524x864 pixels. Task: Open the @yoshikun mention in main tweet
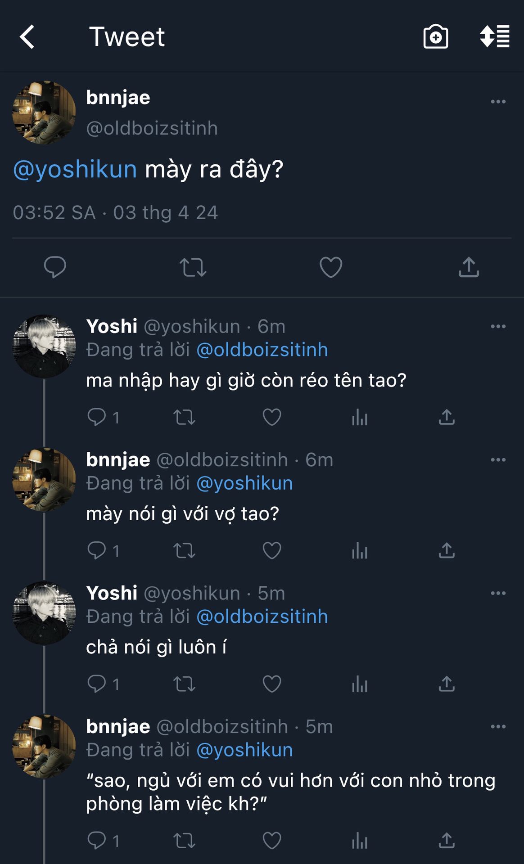(75, 170)
